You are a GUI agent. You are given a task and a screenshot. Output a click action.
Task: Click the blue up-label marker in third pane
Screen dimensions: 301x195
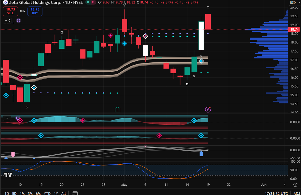(201, 154)
